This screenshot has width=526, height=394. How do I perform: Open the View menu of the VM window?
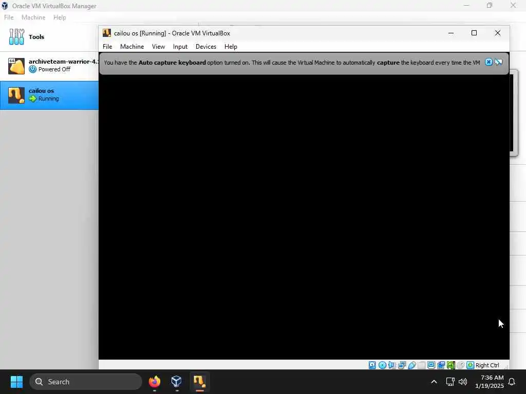point(158,47)
